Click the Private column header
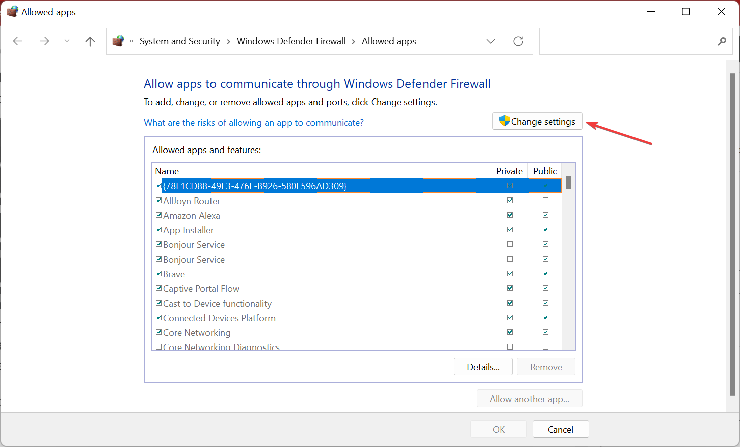Viewport: 740px width, 447px height. click(x=509, y=171)
